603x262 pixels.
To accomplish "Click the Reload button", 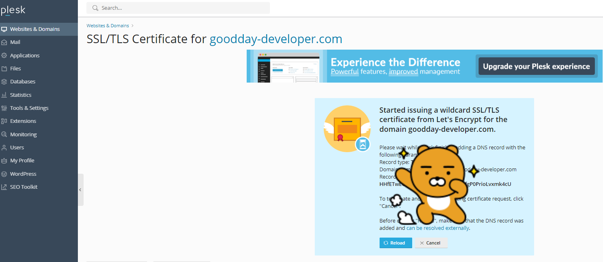I will (395, 243).
